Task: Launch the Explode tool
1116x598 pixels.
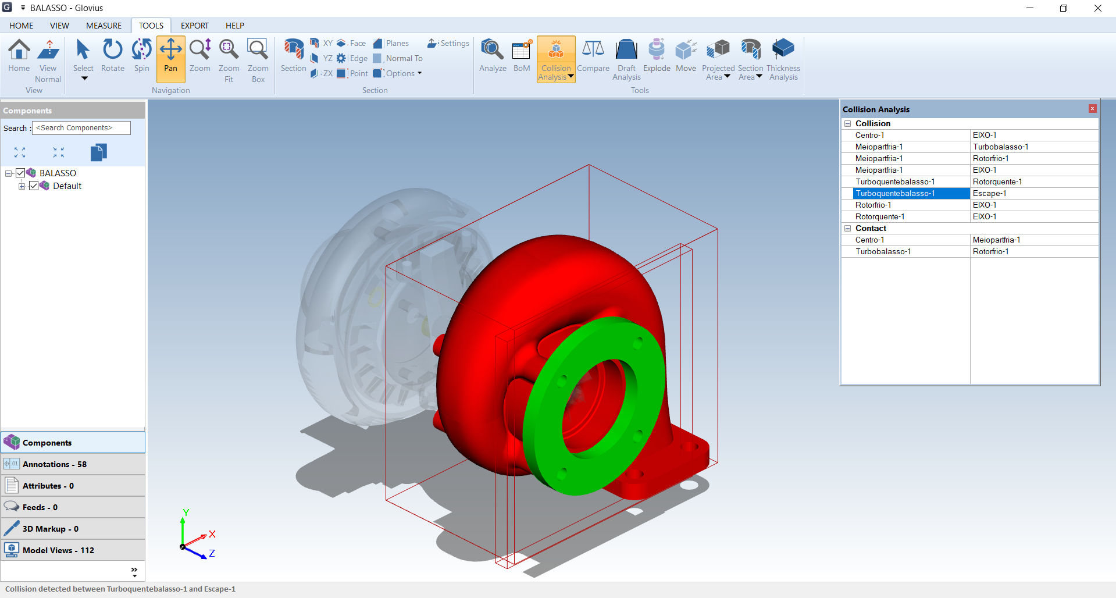Action: pos(657,56)
